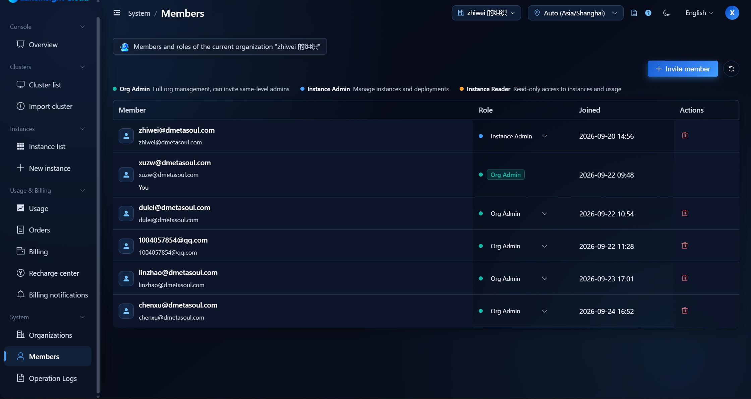Screen dimensions: 751x399
Task: Delete member zhiwei@dmetasoul.com
Action: pyautogui.click(x=685, y=135)
